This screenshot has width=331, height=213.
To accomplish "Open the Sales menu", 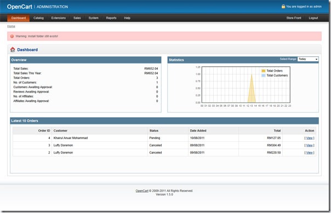I will [77, 18].
